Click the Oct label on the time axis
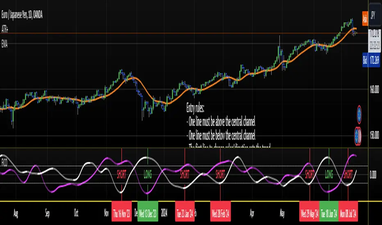 pyautogui.click(x=76, y=213)
